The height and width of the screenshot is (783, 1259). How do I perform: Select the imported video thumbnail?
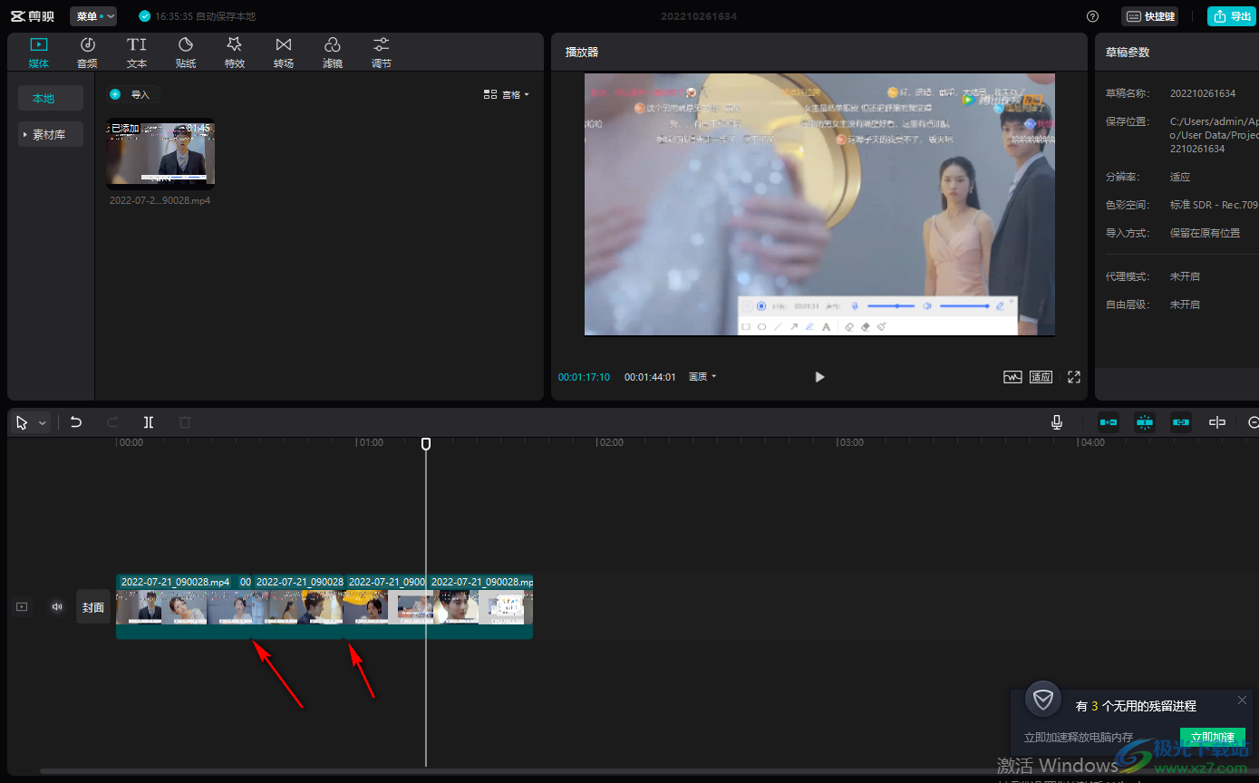click(x=160, y=152)
